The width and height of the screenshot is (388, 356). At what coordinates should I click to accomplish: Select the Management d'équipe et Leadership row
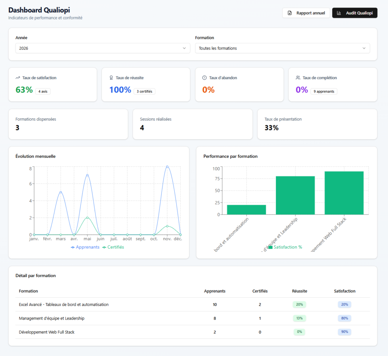click(193, 318)
